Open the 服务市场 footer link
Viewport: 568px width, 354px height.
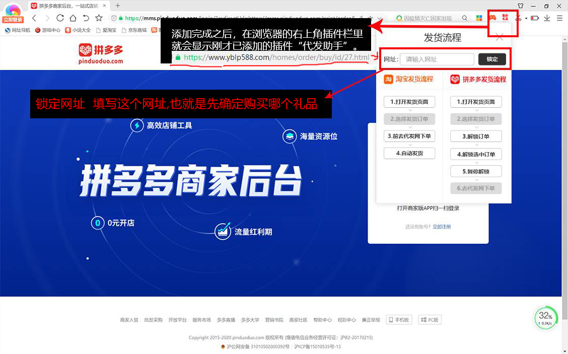tap(202, 320)
